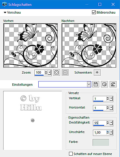Open the Vertikal value slider dropdown
Image resolution: width=120 pixels, height=157 pixels.
click(111, 99)
